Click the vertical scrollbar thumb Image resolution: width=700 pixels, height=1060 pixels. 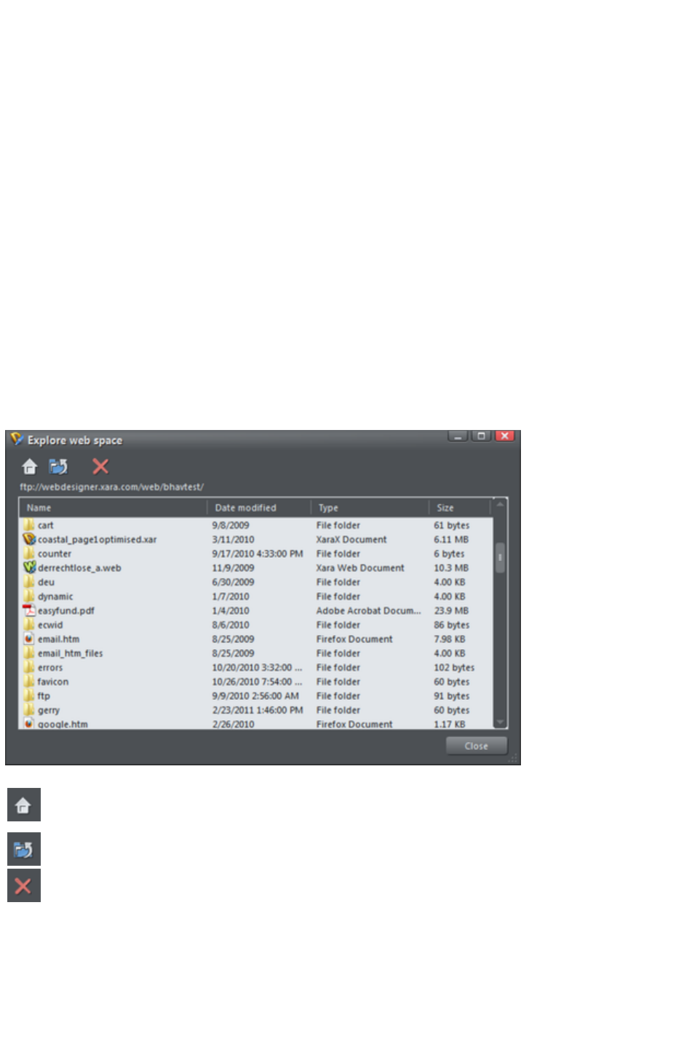(x=500, y=558)
